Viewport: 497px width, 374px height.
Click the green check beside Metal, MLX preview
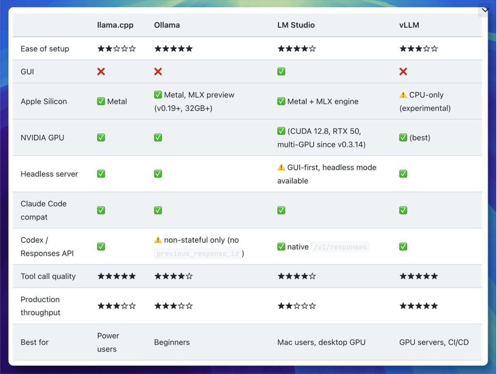[x=158, y=94]
